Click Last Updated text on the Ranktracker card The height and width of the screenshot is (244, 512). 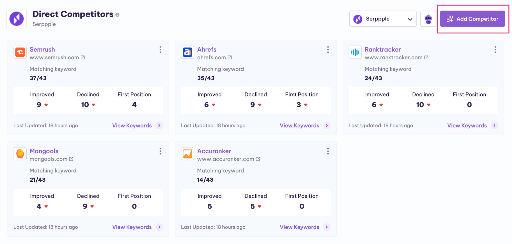381,125
